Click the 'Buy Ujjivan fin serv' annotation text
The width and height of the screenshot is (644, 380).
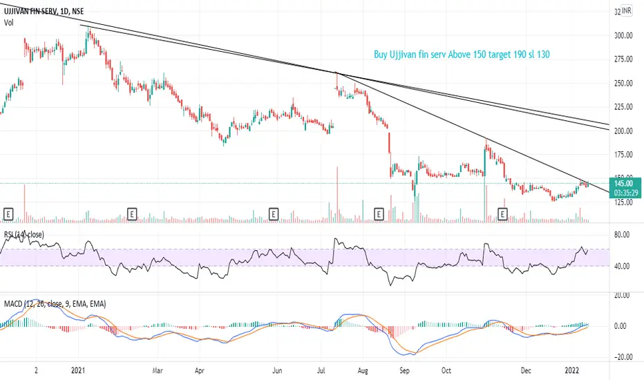(x=462, y=54)
